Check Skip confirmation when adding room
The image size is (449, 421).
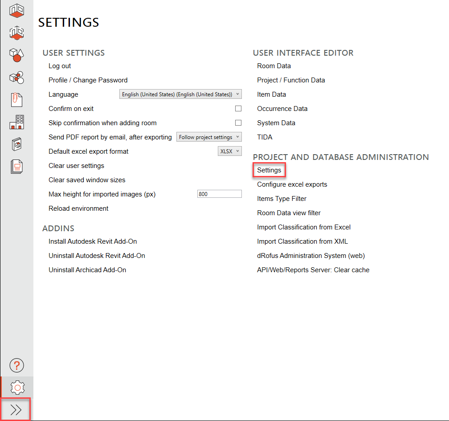238,123
